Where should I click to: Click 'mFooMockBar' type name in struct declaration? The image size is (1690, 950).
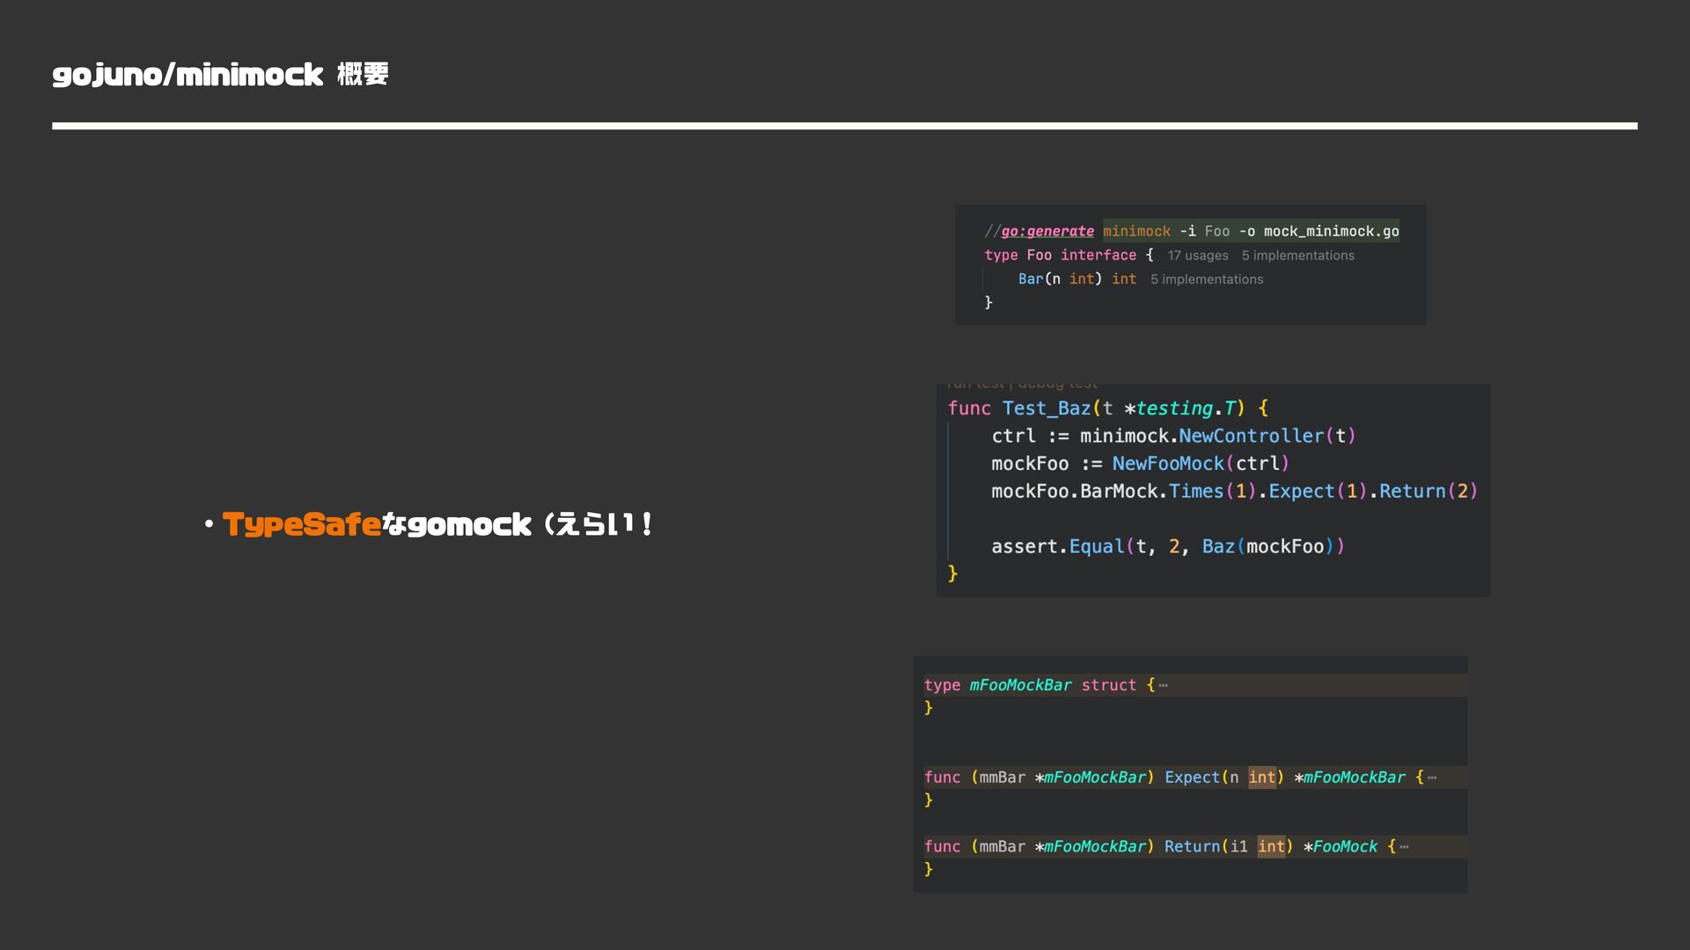tap(1020, 685)
